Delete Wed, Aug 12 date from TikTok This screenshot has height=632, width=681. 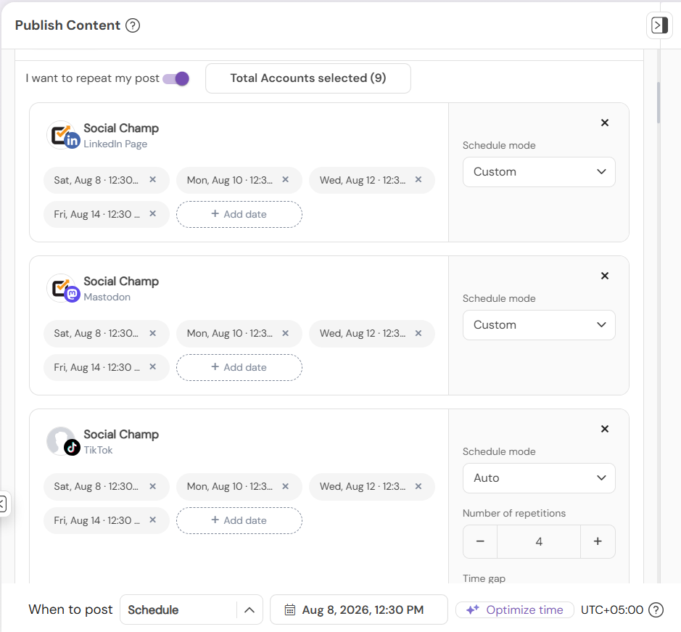[x=418, y=486]
